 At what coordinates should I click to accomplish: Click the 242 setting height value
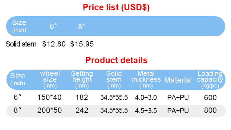pos(82,110)
